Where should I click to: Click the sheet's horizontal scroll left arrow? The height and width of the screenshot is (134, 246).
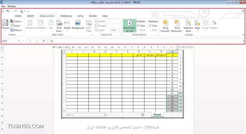[x=67, y=115]
